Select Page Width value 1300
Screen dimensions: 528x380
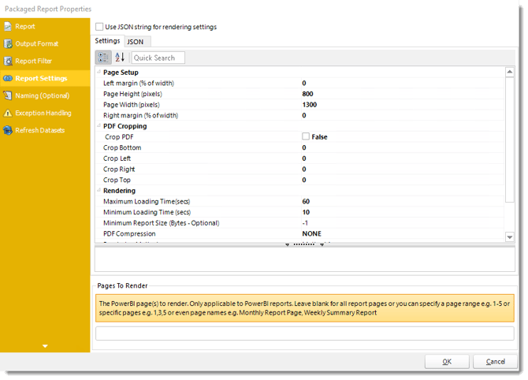click(310, 104)
